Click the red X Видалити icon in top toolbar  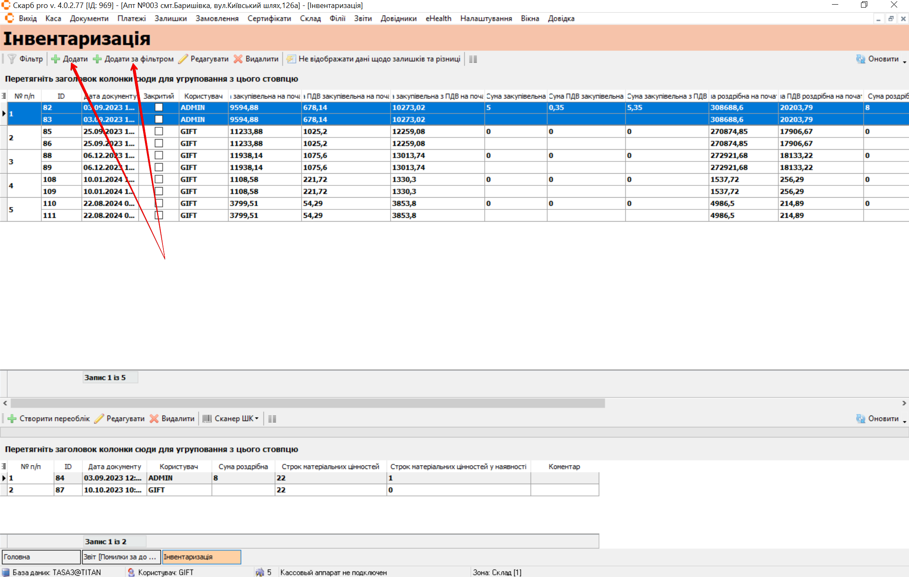click(238, 59)
